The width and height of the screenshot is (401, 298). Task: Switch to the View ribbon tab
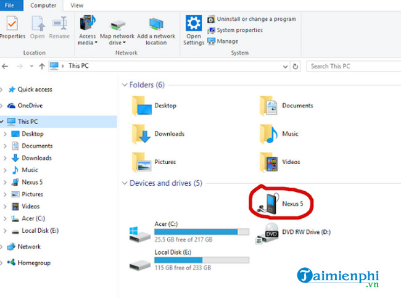(x=77, y=5)
